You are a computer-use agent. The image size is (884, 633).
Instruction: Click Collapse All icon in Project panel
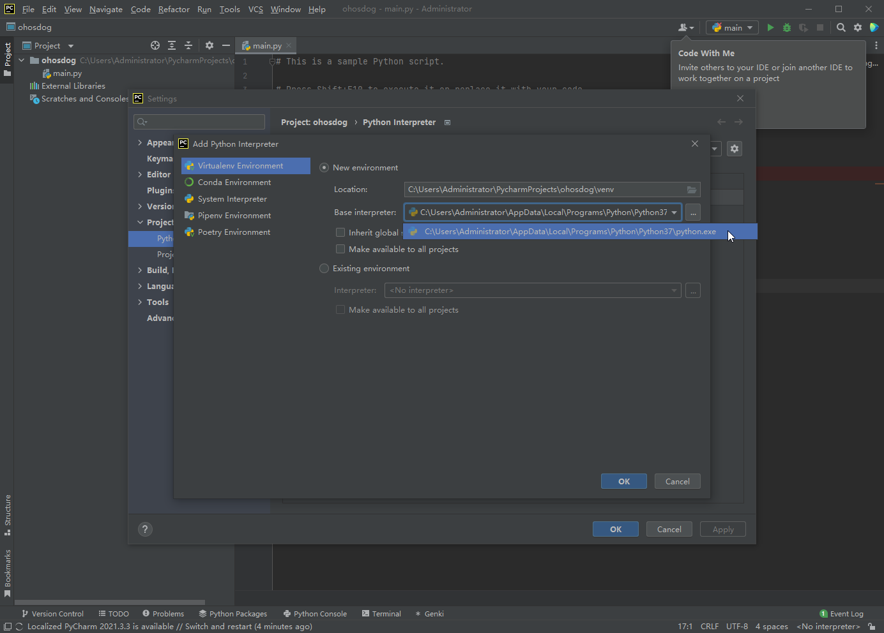tap(188, 45)
